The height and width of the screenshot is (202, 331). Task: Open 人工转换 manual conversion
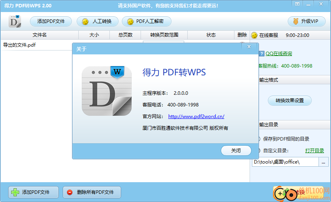pos(97,21)
